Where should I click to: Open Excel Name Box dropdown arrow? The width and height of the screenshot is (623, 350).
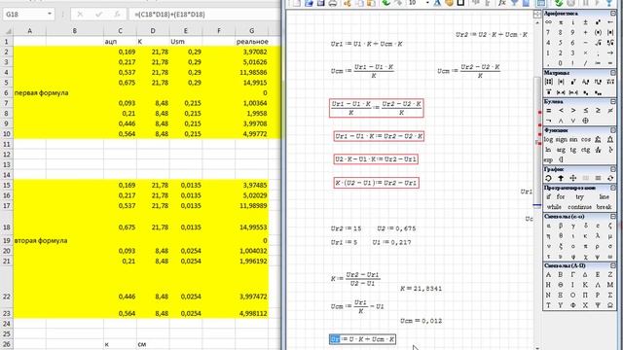50,14
